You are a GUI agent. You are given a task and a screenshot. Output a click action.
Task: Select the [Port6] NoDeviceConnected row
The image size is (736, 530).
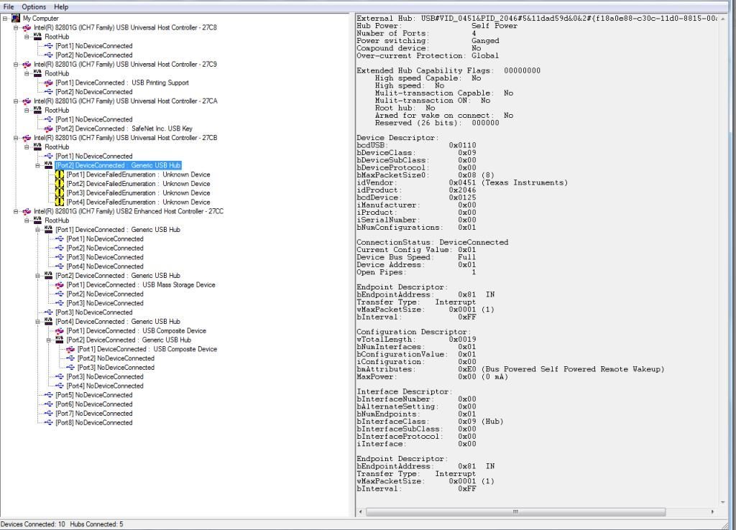tap(94, 404)
